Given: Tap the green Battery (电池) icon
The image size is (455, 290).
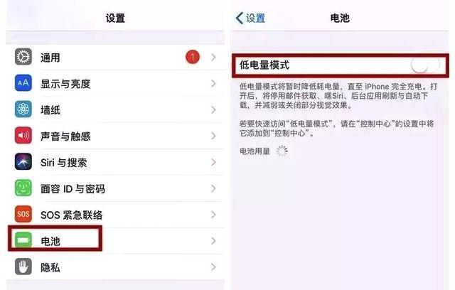Looking at the screenshot, I should (x=23, y=240).
